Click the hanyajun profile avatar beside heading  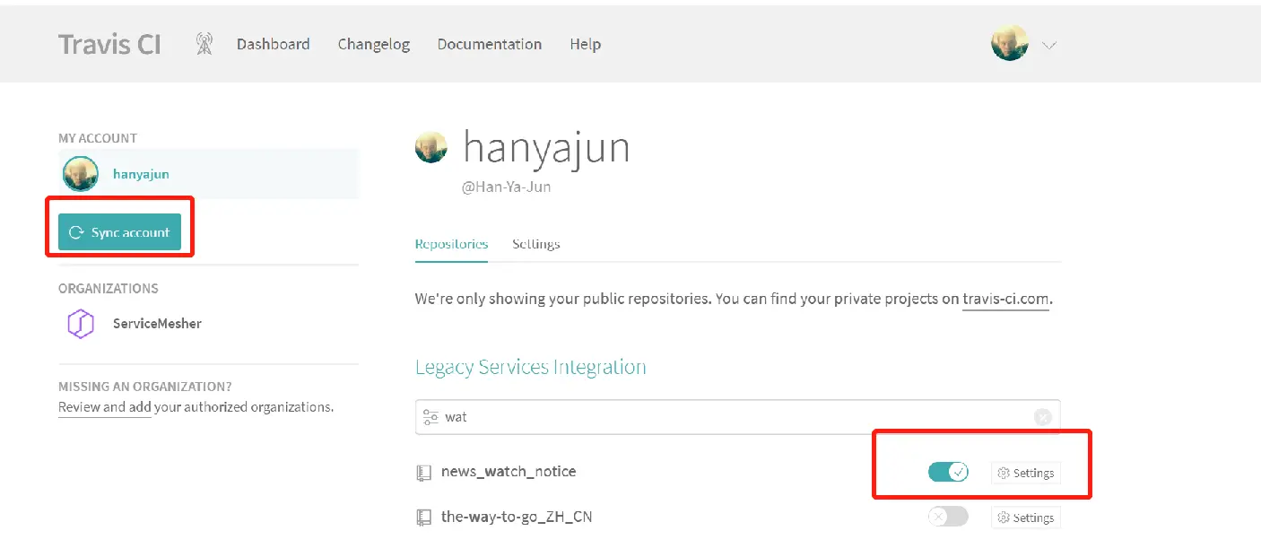431,147
